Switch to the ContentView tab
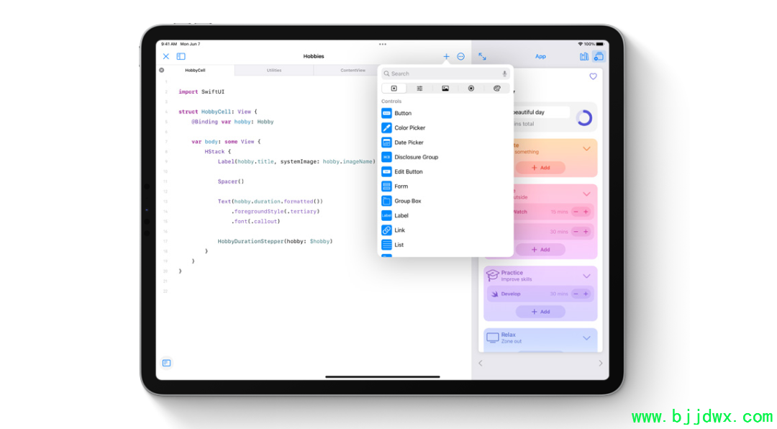Image resolution: width=777 pixels, height=429 pixels. click(353, 71)
